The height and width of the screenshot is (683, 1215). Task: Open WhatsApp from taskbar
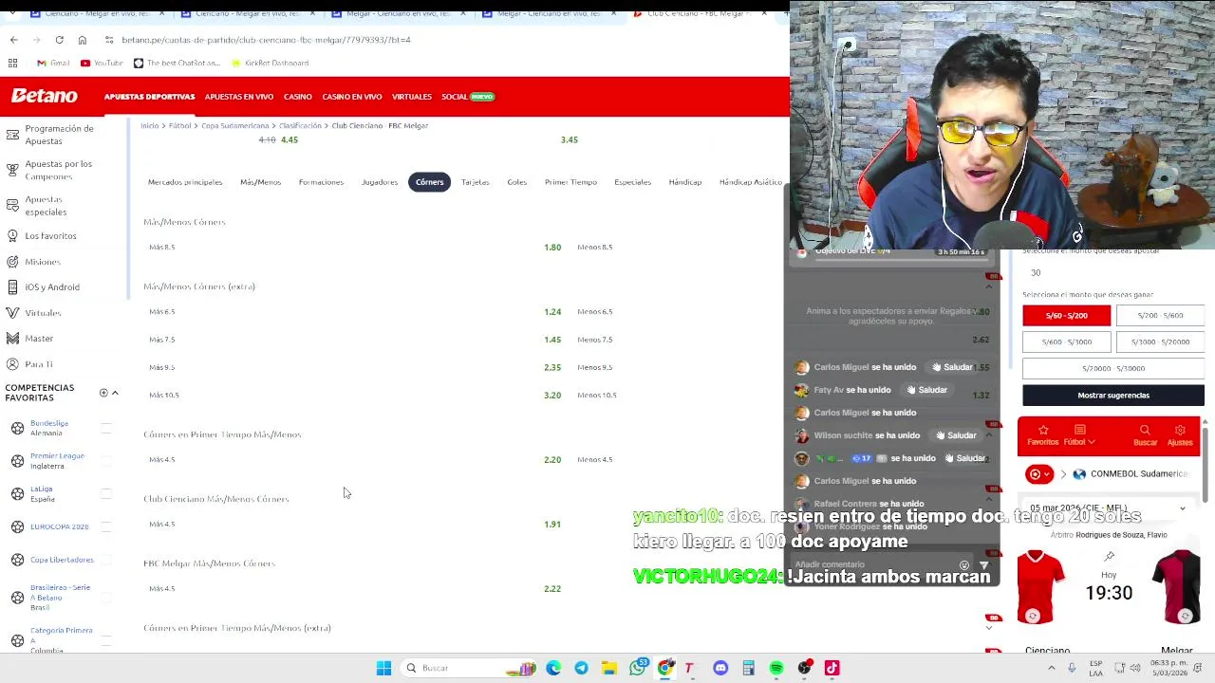pos(638,668)
